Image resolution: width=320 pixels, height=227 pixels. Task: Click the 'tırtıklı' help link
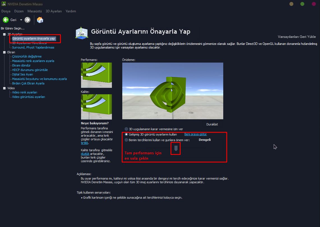84,143
